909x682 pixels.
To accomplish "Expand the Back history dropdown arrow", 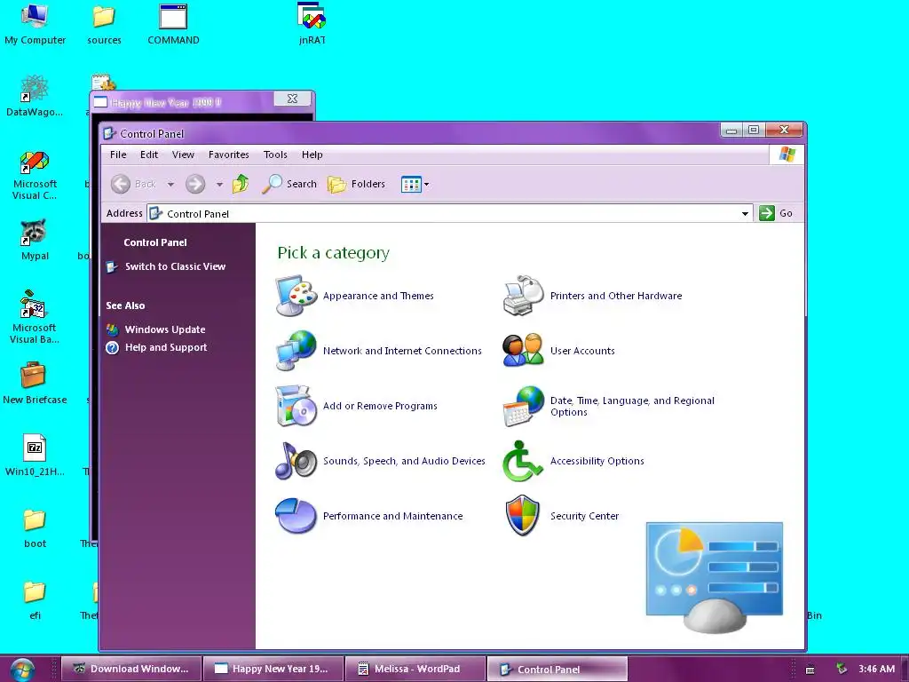I will [x=170, y=185].
